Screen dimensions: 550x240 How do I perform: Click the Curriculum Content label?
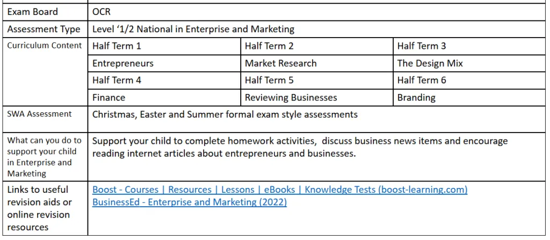click(45, 46)
